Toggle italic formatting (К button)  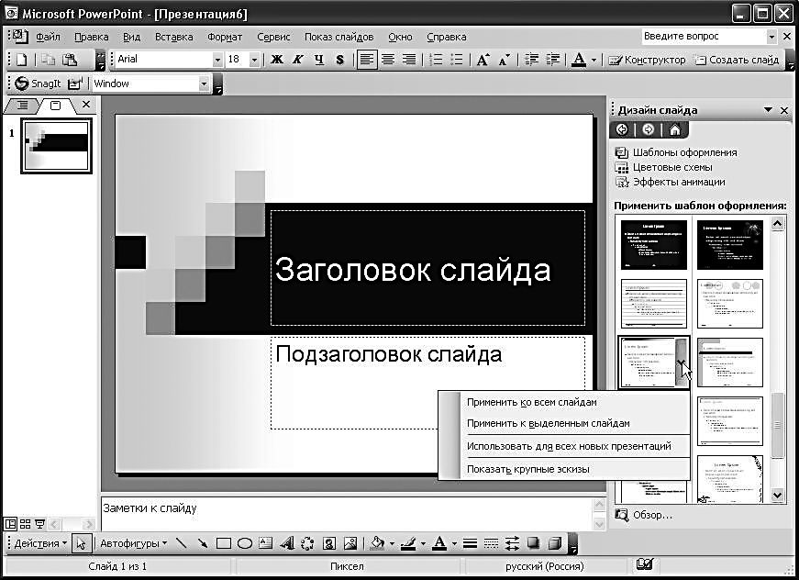(x=298, y=60)
